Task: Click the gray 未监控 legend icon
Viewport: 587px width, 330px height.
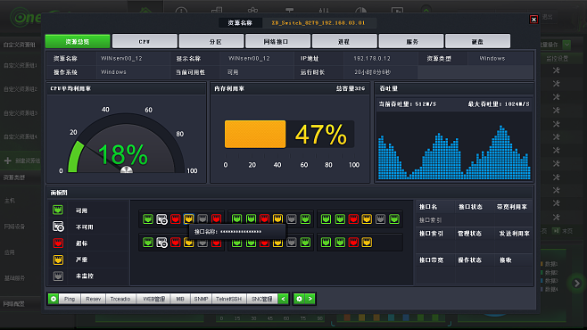Action: click(x=58, y=276)
